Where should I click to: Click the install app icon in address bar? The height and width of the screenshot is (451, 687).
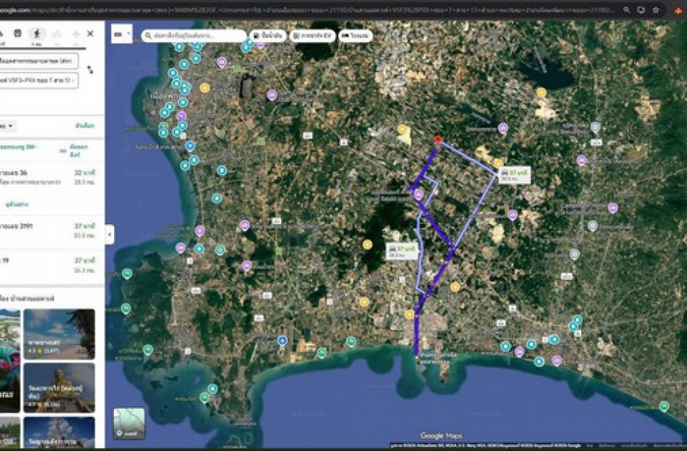tap(642, 10)
